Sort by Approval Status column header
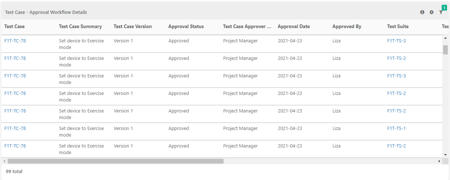The width and height of the screenshot is (450, 180). [186, 26]
